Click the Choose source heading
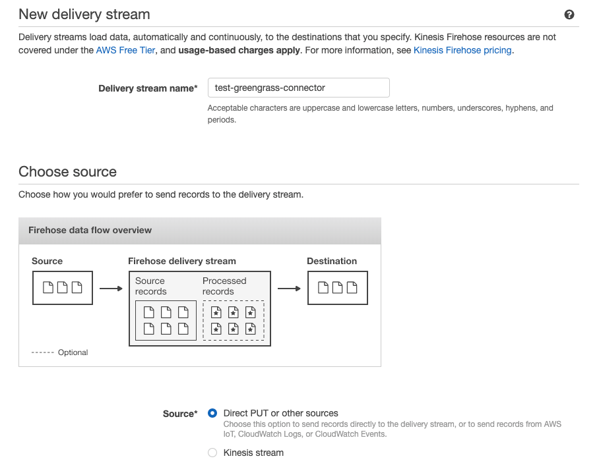This screenshot has height=473, width=601. [x=67, y=172]
